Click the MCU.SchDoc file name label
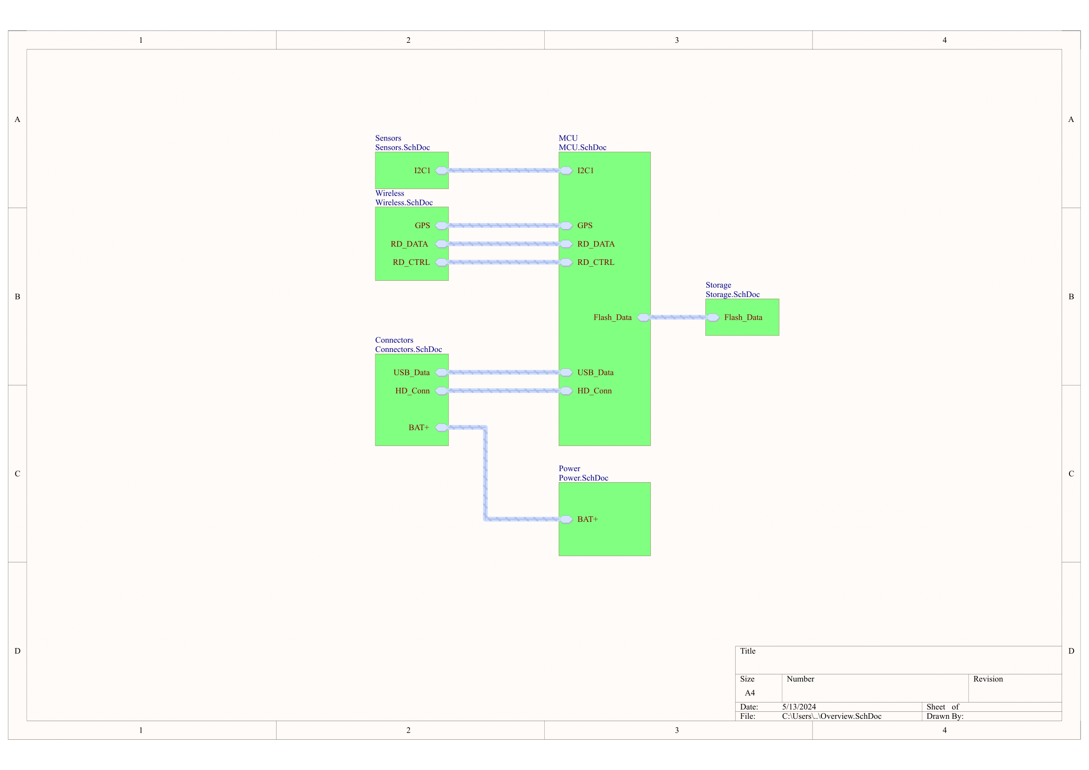 pos(582,148)
